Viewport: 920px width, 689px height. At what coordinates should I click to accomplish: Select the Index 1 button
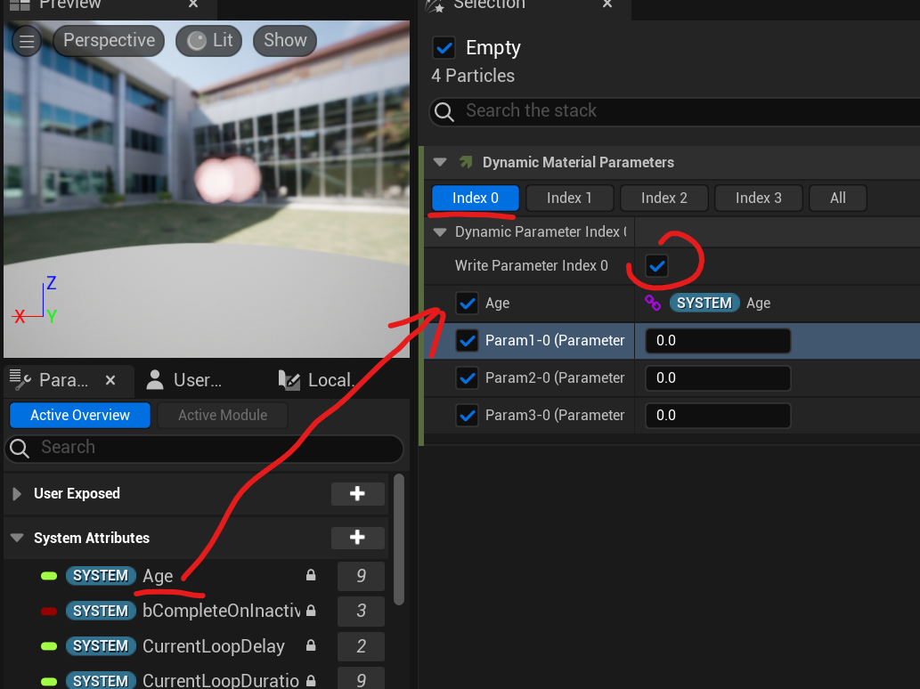(569, 199)
